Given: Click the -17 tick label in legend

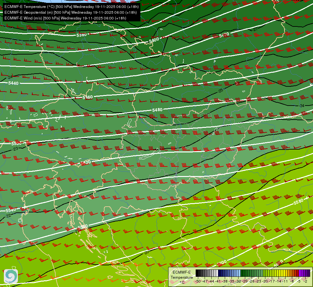Looking at the screenshot, I should pyautogui.click(x=272, y=281).
